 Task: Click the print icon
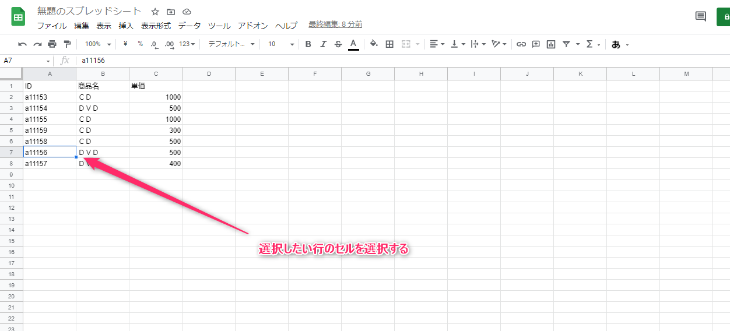52,44
